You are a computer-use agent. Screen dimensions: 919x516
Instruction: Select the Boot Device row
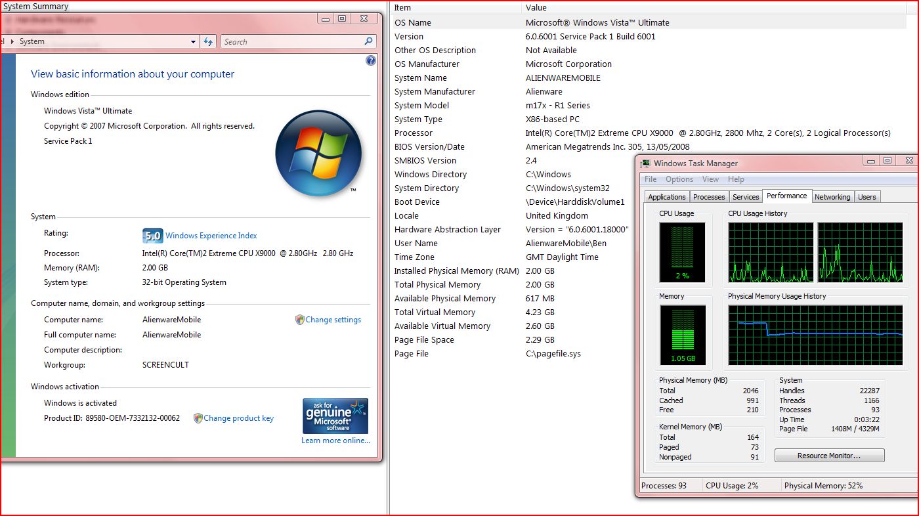tap(513, 202)
